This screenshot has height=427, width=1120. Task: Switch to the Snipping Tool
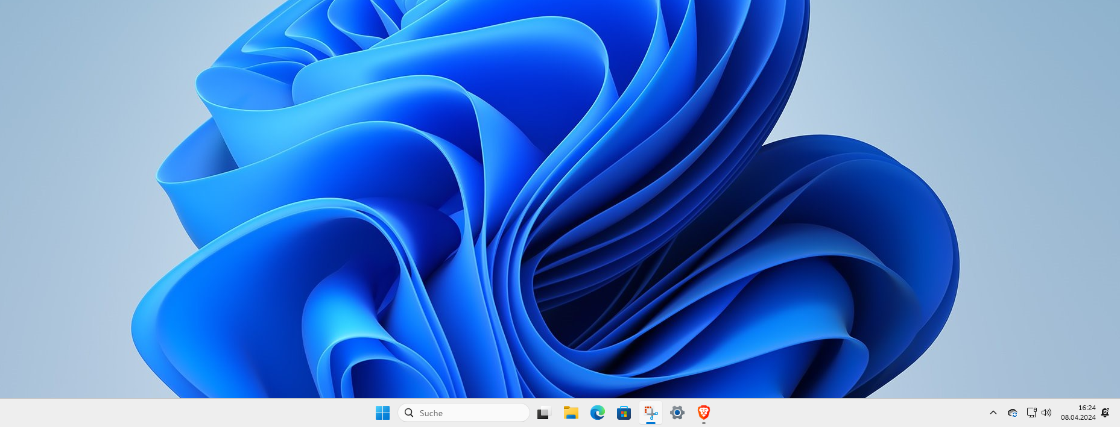[x=650, y=413]
